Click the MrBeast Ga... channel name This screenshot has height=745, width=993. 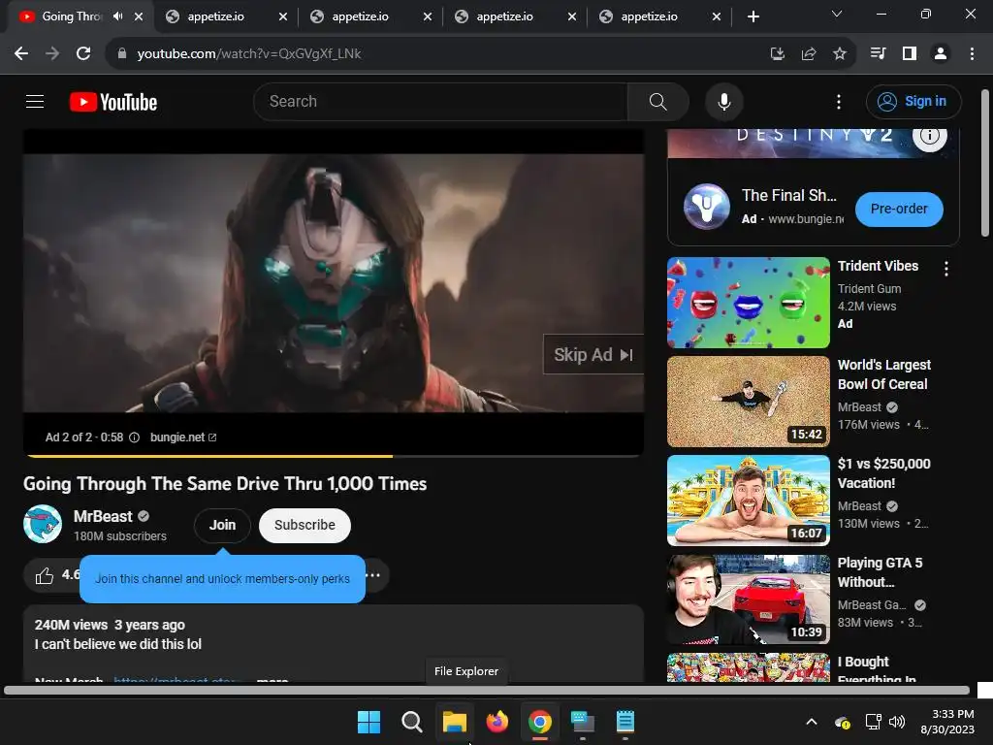click(x=872, y=605)
